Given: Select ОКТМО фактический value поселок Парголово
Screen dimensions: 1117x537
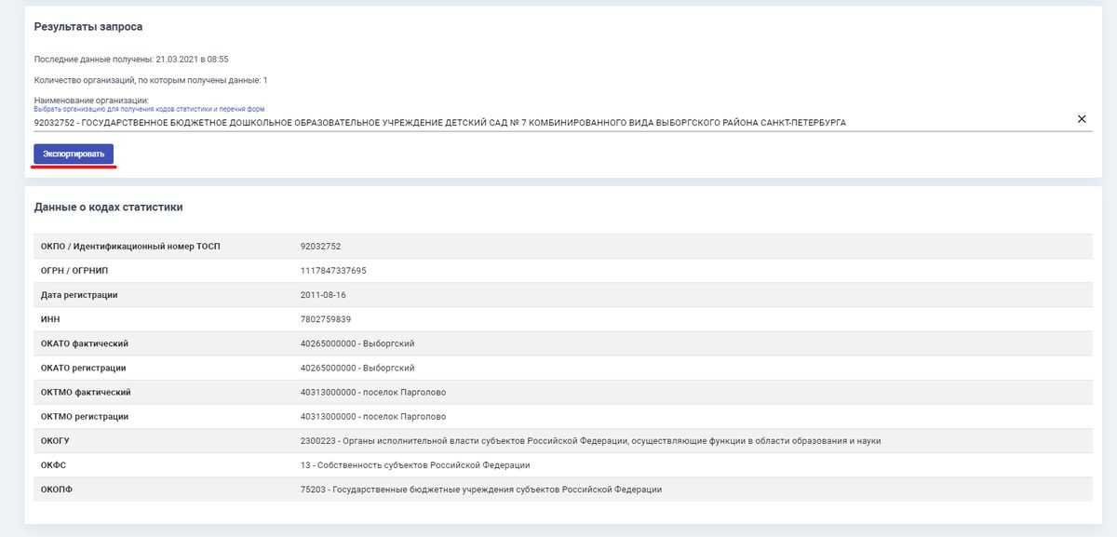Looking at the screenshot, I should (373, 392).
